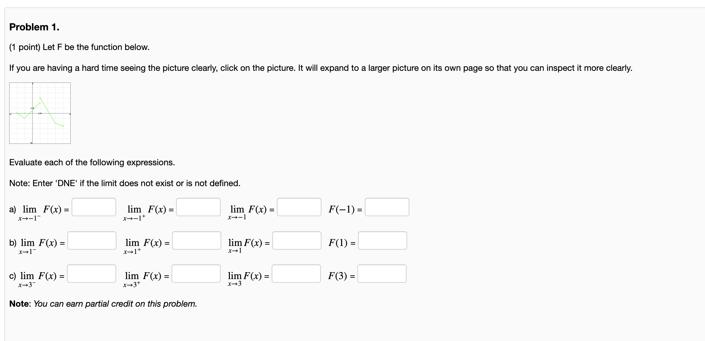Click the peak of the green graph line
705x341 pixels.
[40, 98]
